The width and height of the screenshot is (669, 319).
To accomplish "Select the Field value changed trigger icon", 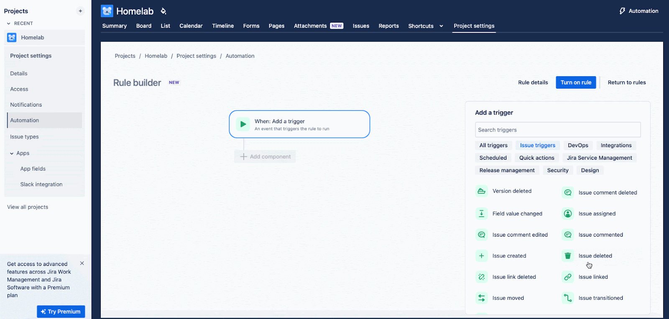I will pos(482,214).
